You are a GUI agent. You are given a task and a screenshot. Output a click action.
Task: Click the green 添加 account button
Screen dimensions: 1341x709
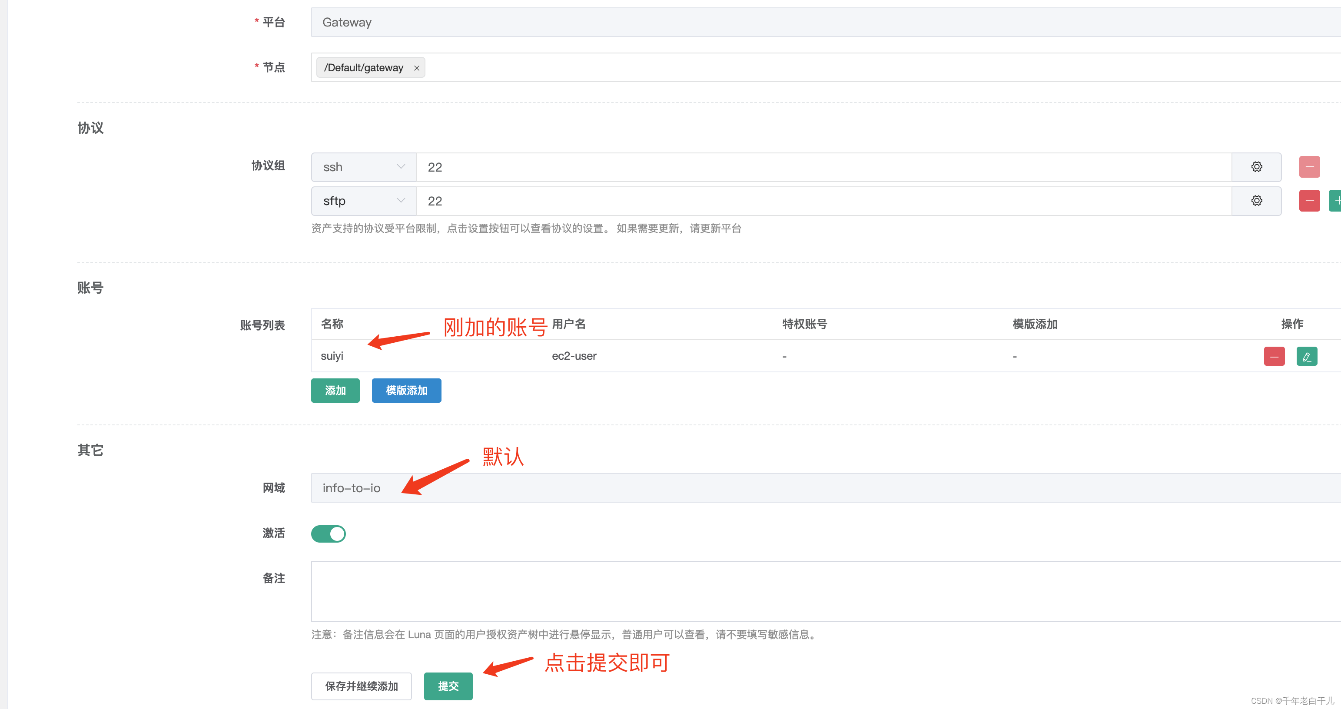pyautogui.click(x=335, y=391)
